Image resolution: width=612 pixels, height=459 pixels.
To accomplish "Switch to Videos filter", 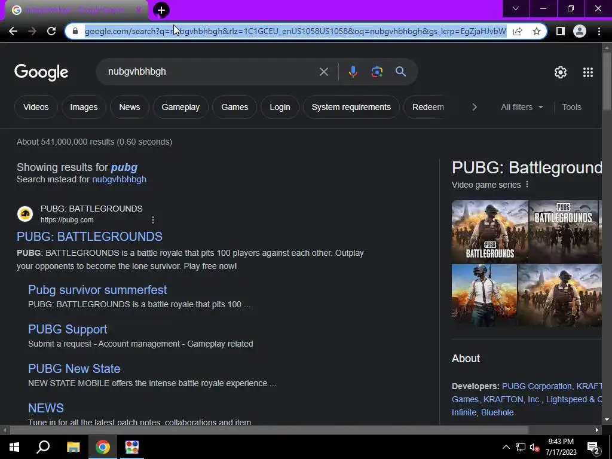I will coord(36,107).
